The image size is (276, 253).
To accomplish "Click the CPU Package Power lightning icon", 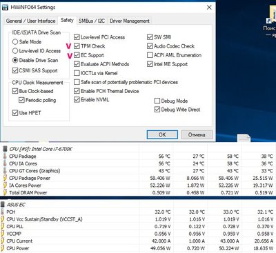I will click(x=5, y=178).
